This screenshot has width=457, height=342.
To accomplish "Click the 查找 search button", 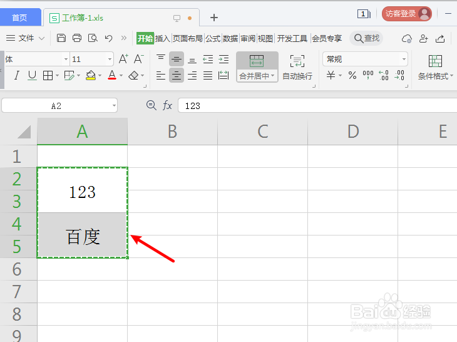I will click(367, 38).
